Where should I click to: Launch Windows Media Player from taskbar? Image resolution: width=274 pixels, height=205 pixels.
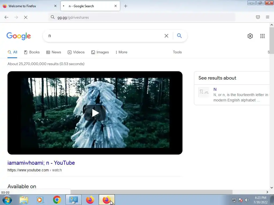point(40,200)
